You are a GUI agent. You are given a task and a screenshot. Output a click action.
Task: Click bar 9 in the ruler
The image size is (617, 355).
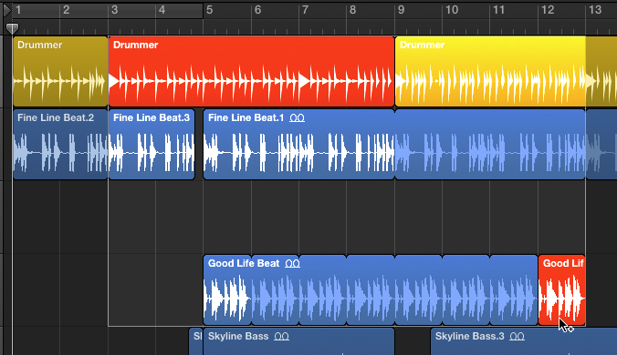[x=401, y=10]
